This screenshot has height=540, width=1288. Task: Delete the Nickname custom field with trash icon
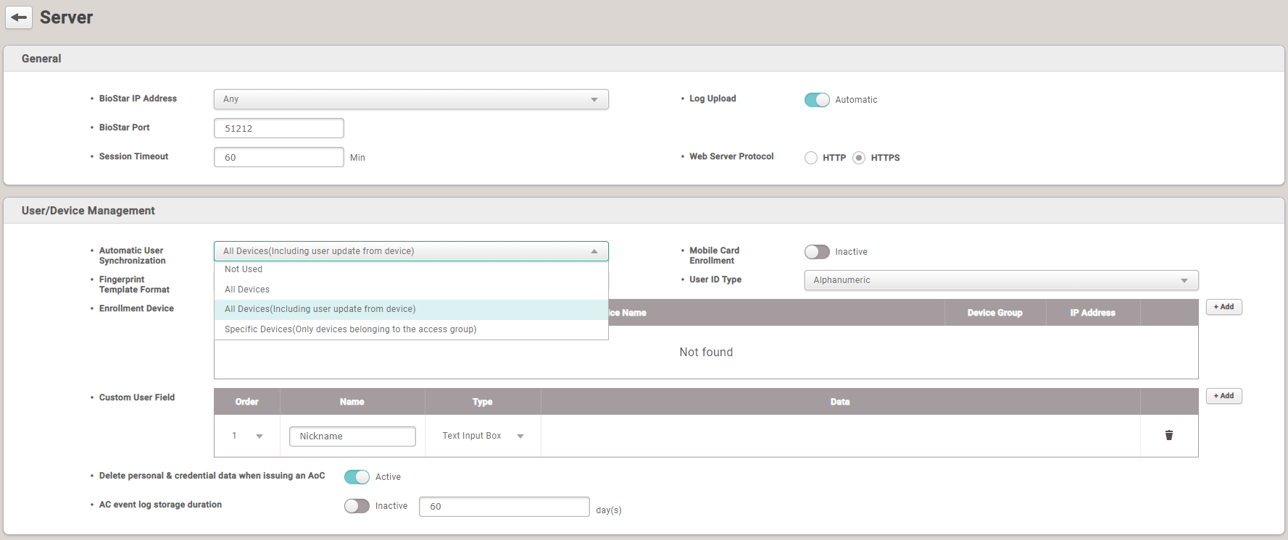point(1168,435)
